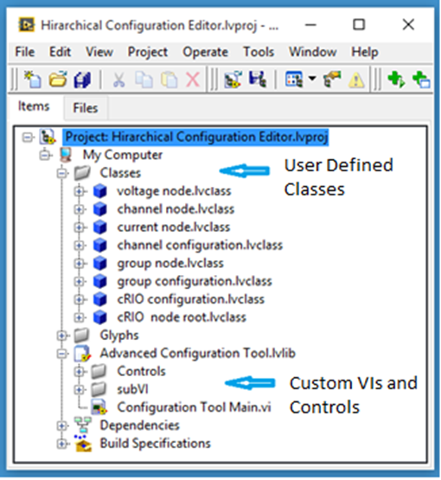Expand voltage node.lvclass
441x480 pixels.
(80, 191)
